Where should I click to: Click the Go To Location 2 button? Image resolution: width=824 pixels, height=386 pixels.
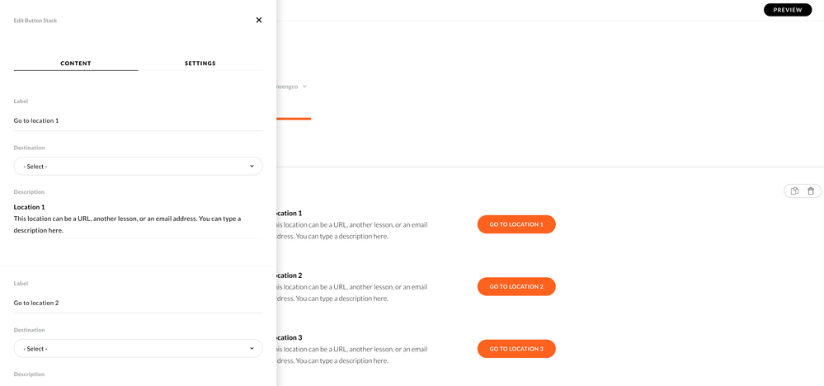coord(516,287)
